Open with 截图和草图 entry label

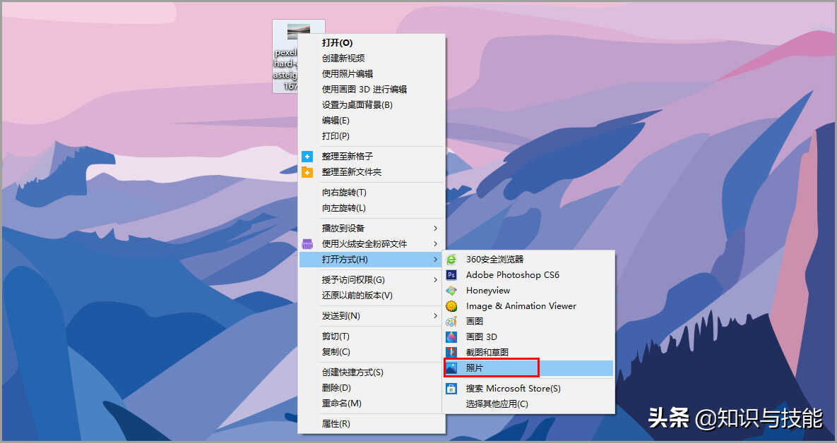coord(487,353)
